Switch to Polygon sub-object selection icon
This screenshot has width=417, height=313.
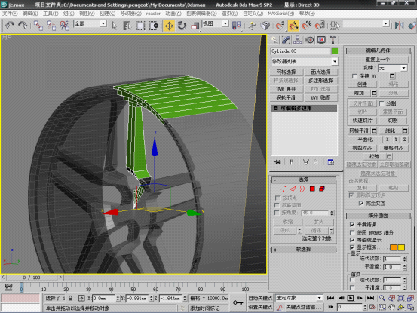[x=312, y=189]
